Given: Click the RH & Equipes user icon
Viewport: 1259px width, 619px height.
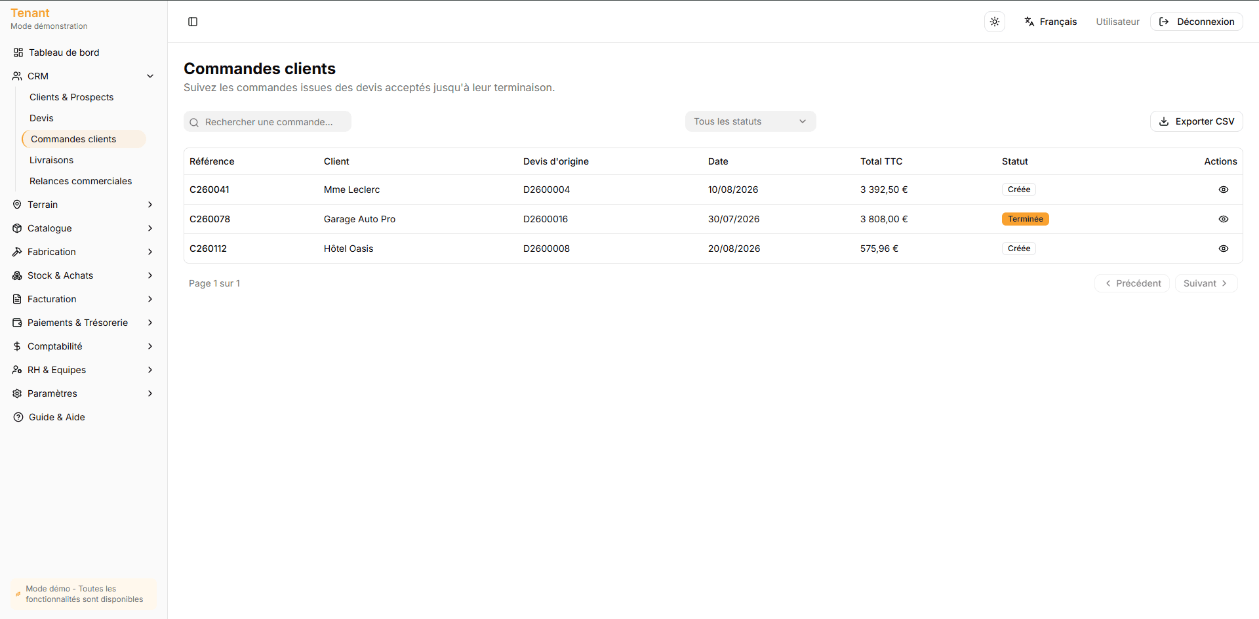Looking at the screenshot, I should 17,370.
